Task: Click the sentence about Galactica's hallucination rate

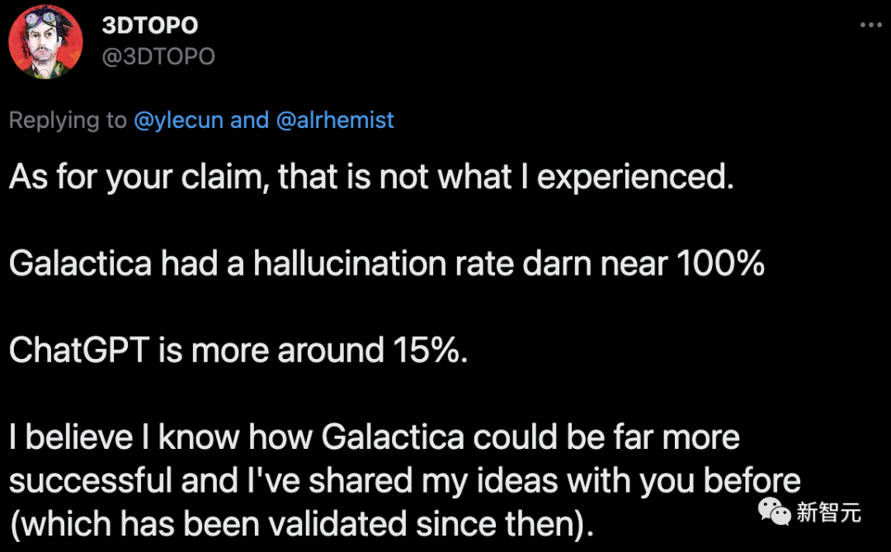Action: pyautogui.click(x=386, y=264)
